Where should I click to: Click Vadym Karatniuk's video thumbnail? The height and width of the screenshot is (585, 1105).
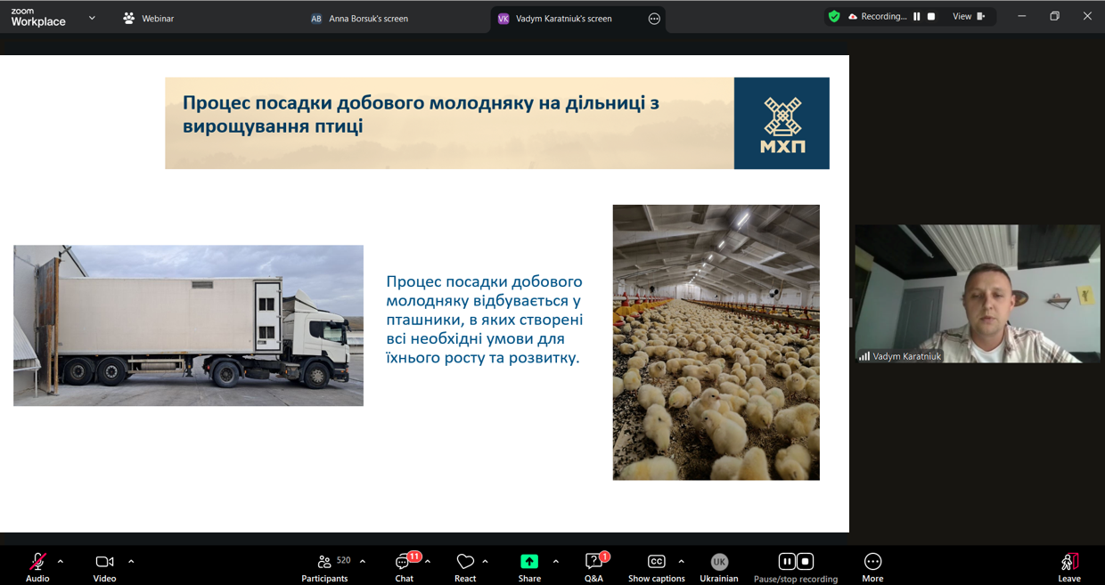pyautogui.click(x=978, y=293)
